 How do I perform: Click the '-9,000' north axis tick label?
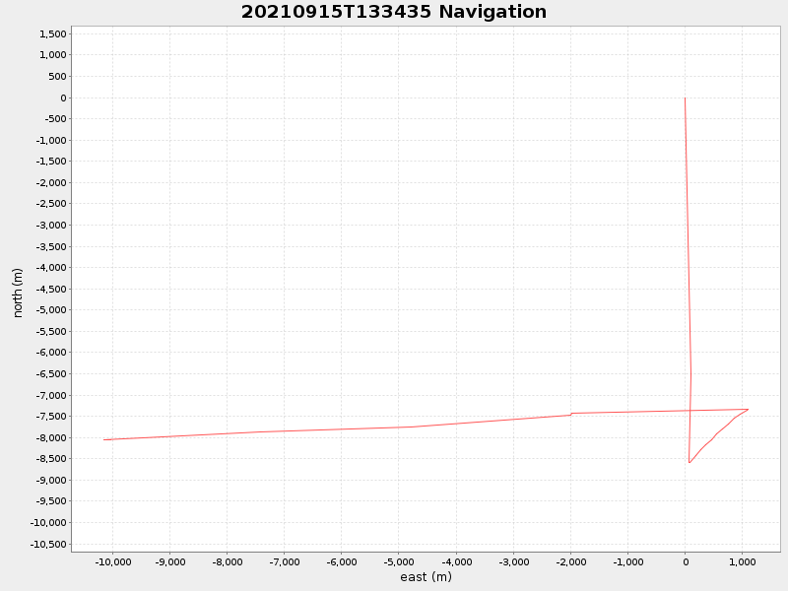pos(51,481)
